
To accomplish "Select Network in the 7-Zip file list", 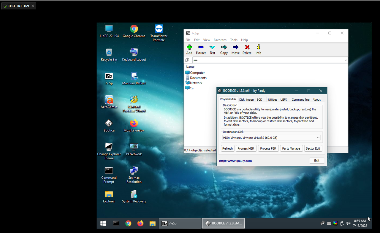I will pyautogui.click(x=194, y=83).
